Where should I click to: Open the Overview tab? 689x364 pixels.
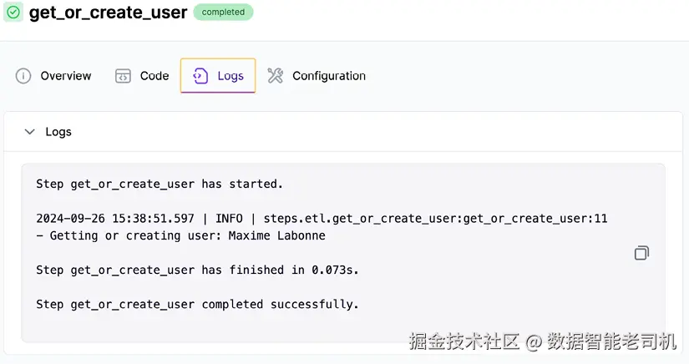[53, 76]
